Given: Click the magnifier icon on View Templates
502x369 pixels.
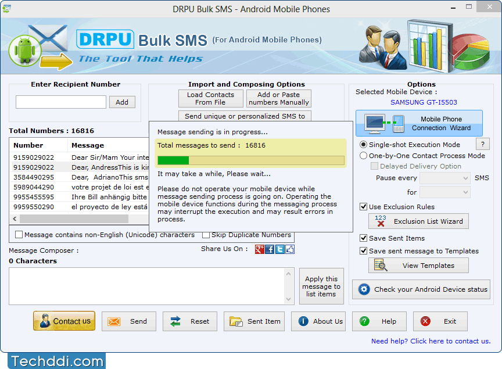Looking at the screenshot, I should [x=381, y=266].
